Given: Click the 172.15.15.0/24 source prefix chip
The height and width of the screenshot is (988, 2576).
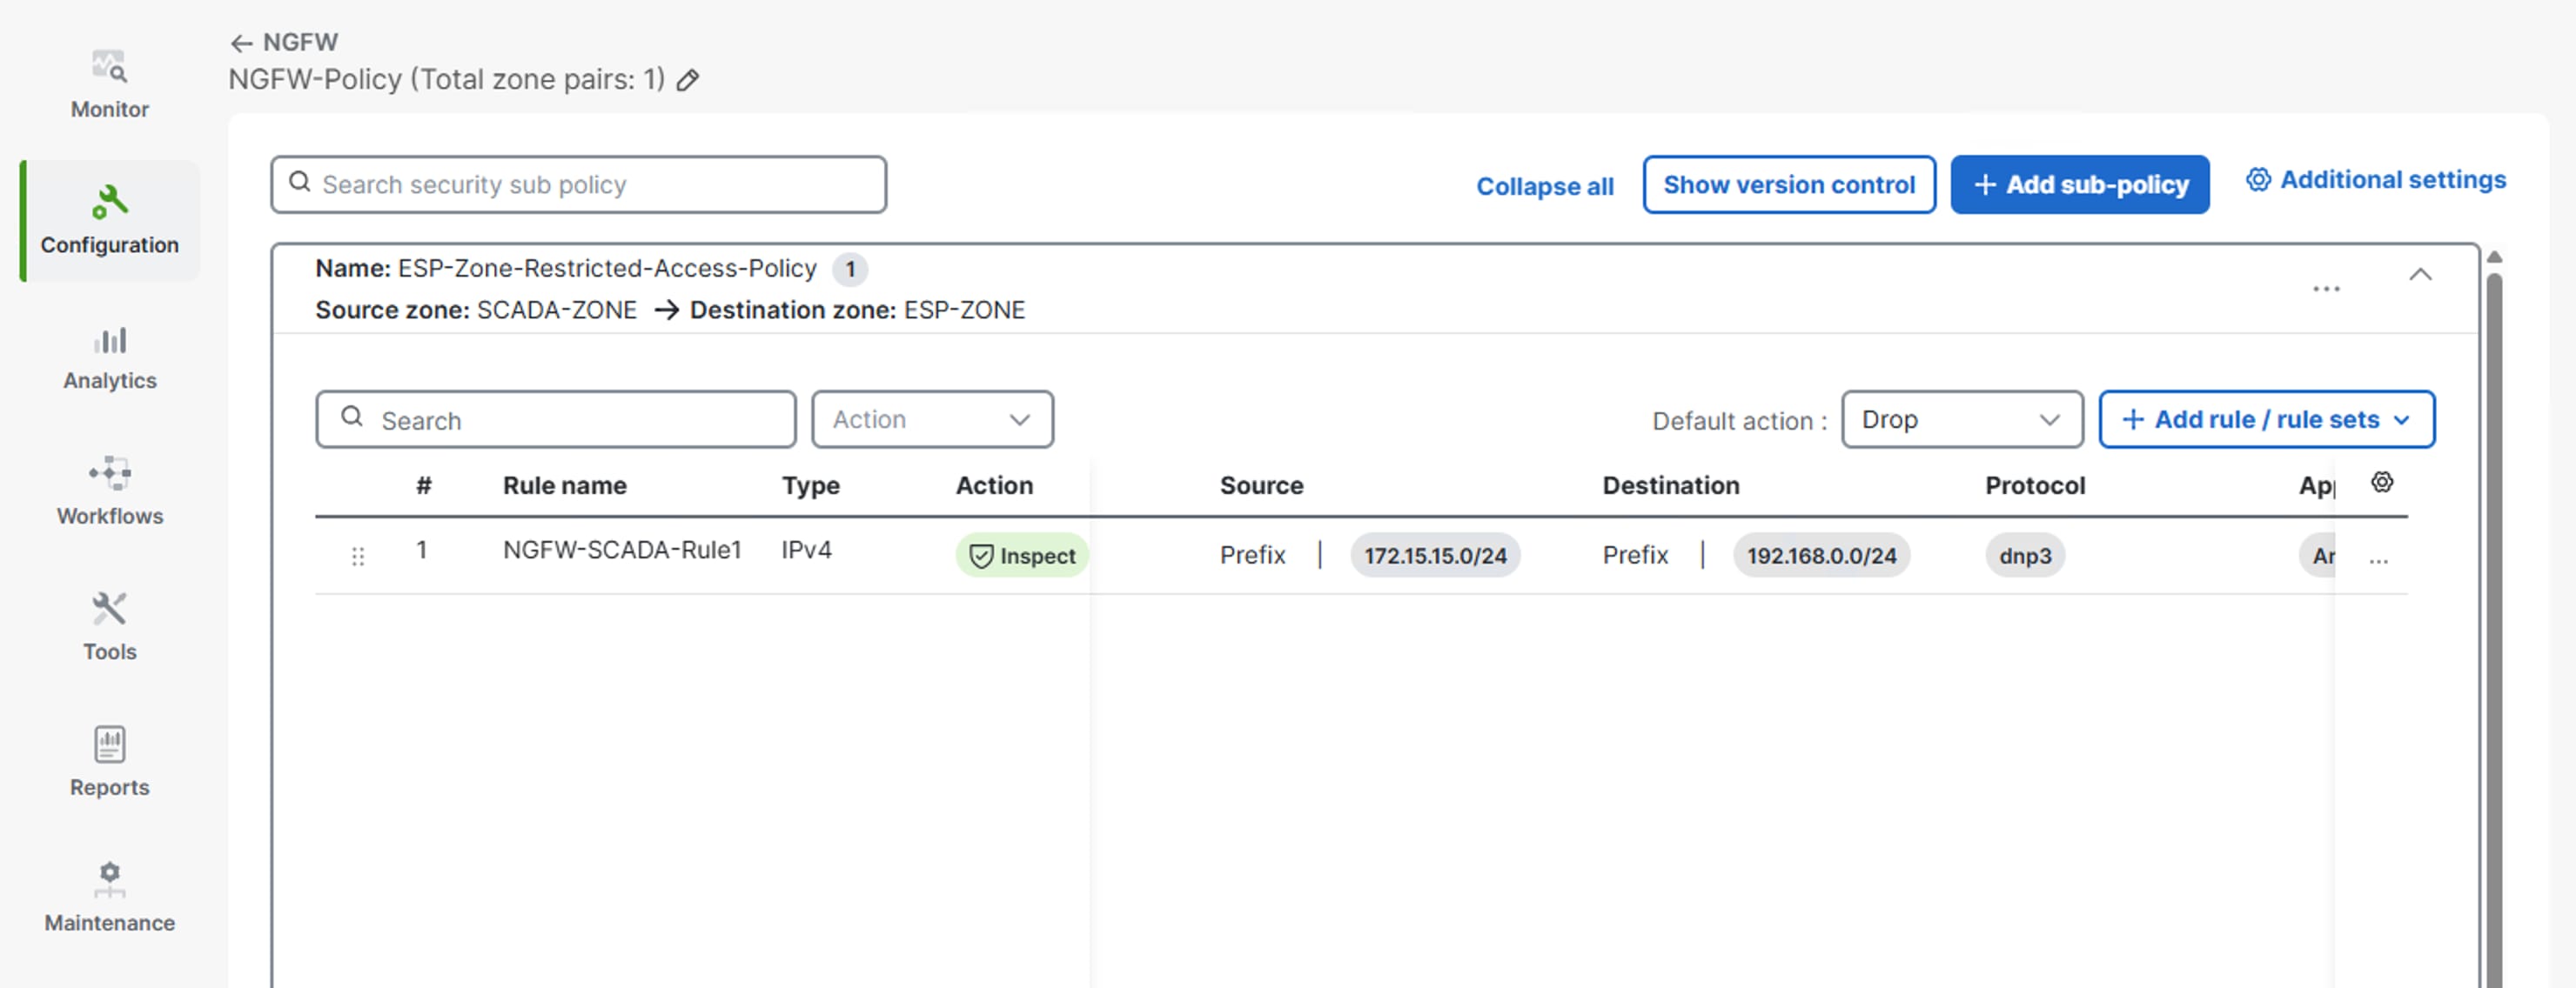Looking at the screenshot, I should coord(1435,556).
